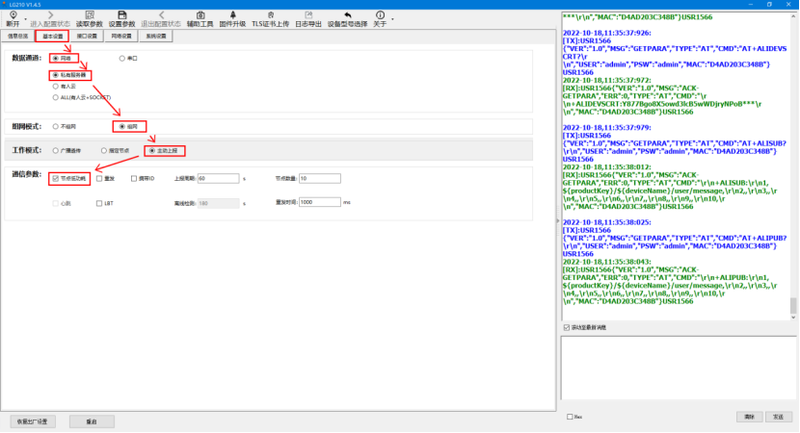Enable the LBT checkbox
Viewport: 800px width, 433px height.
tap(98, 203)
